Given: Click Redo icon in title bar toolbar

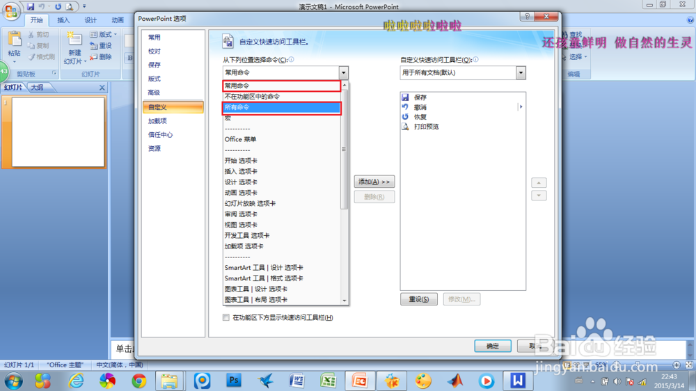Looking at the screenshot, I should click(x=58, y=7).
